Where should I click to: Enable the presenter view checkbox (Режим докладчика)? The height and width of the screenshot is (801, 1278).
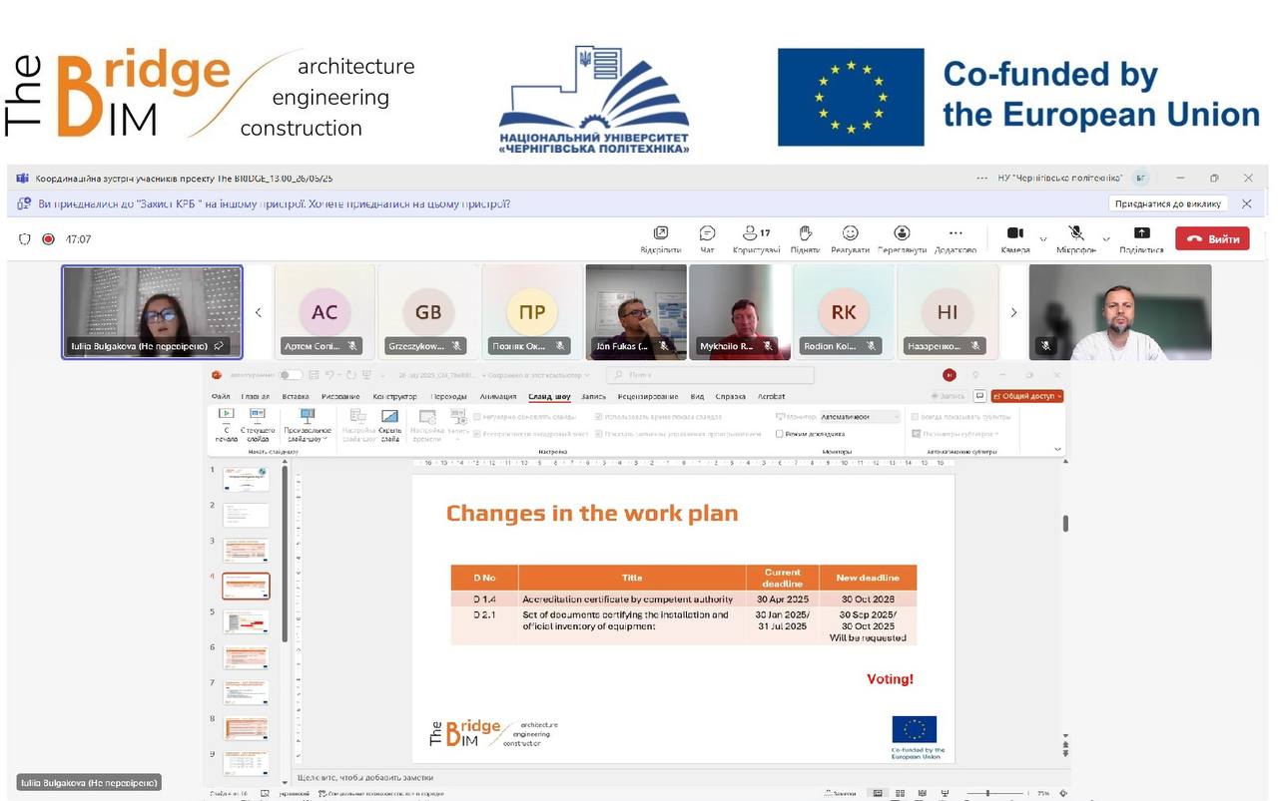tap(780, 434)
